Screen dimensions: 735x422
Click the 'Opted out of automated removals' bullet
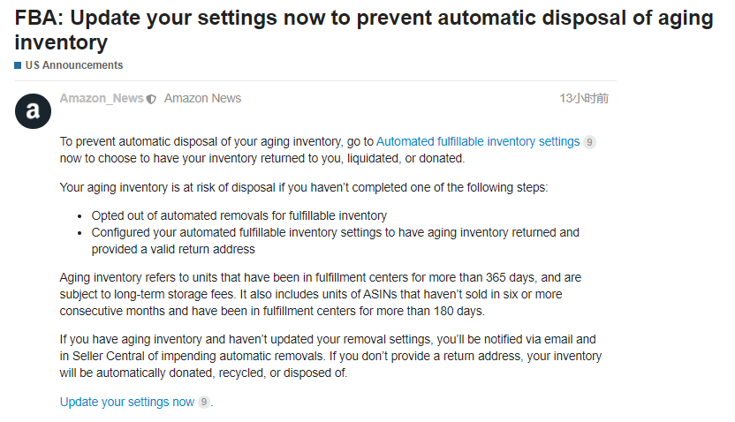click(x=239, y=215)
